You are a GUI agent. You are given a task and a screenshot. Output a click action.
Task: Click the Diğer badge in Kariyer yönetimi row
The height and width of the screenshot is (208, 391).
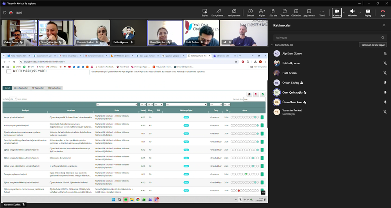tap(186, 117)
